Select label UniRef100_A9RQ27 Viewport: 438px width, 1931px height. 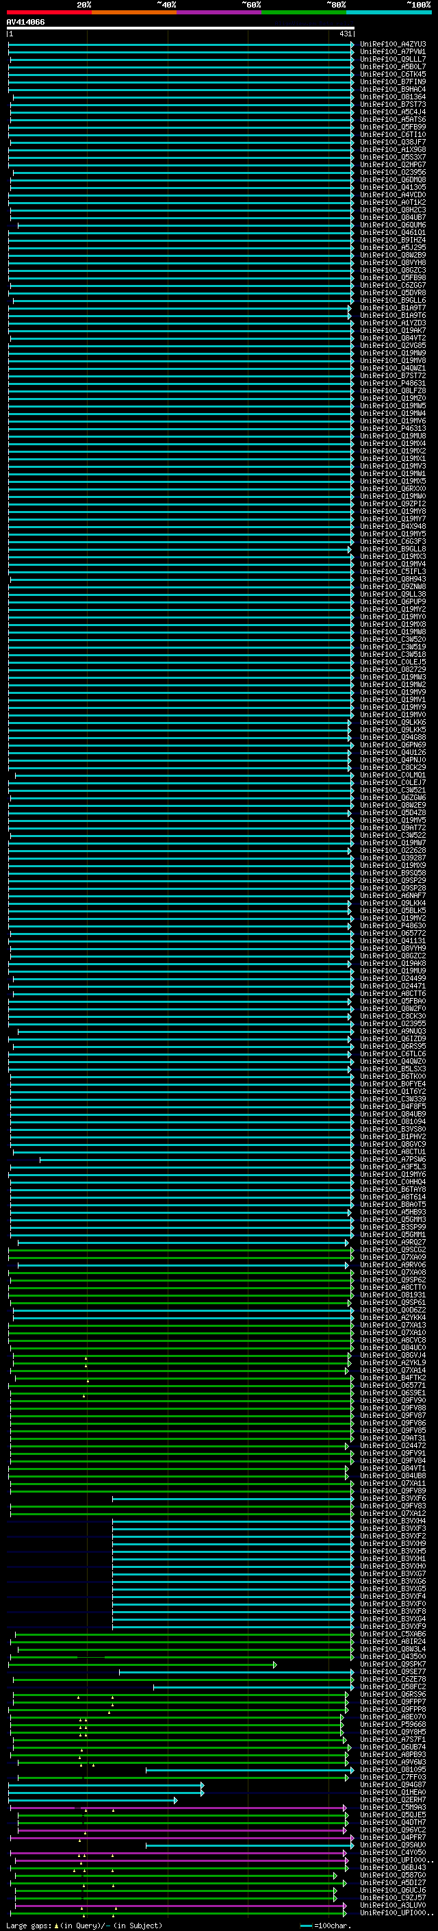click(x=393, y=1242)
